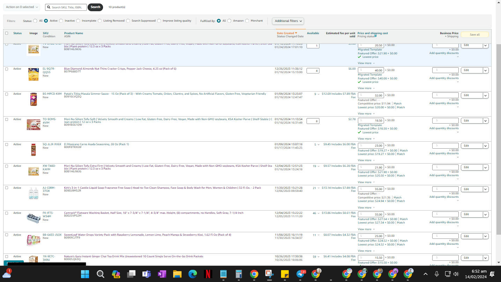Image resolution: width=501 pixels, height=282 pixels.
Task: Open the Blue Diamond Almonds product image
Action: [x=34, y=75]
